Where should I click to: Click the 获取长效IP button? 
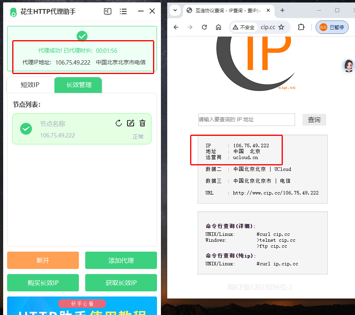point(121,283)
